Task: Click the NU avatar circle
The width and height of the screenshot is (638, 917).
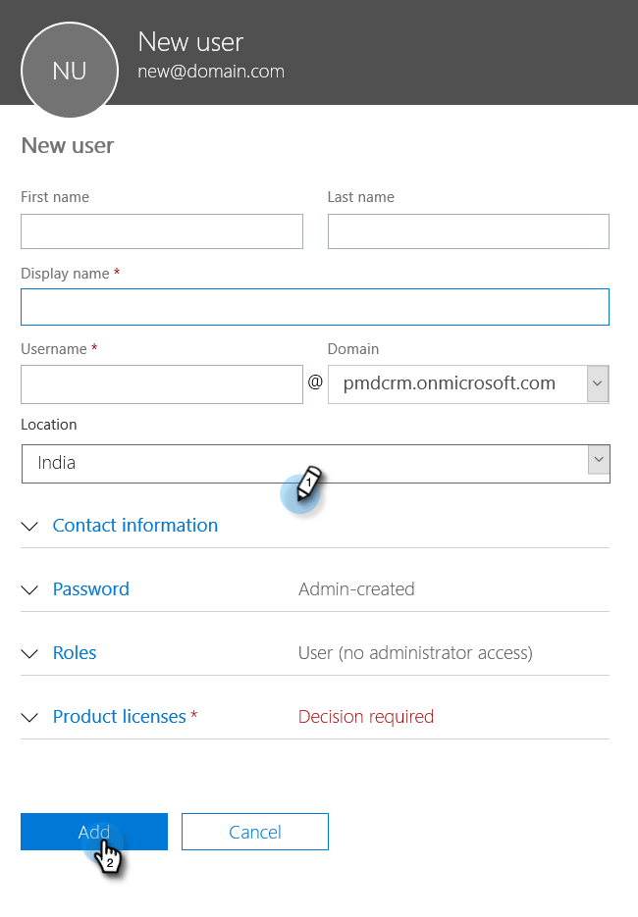Action: (70, 70)
